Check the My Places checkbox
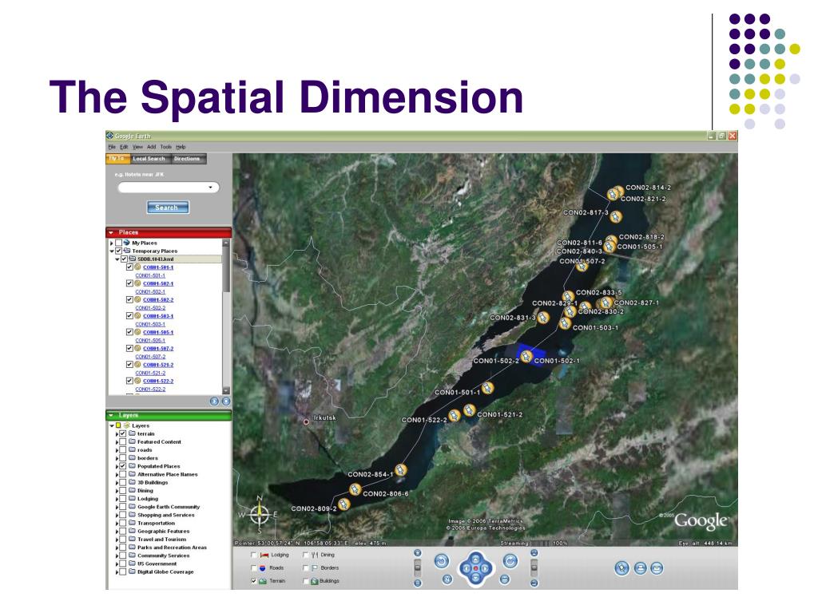The height and width of the screenshot is (613, 818). pos(118,243)
